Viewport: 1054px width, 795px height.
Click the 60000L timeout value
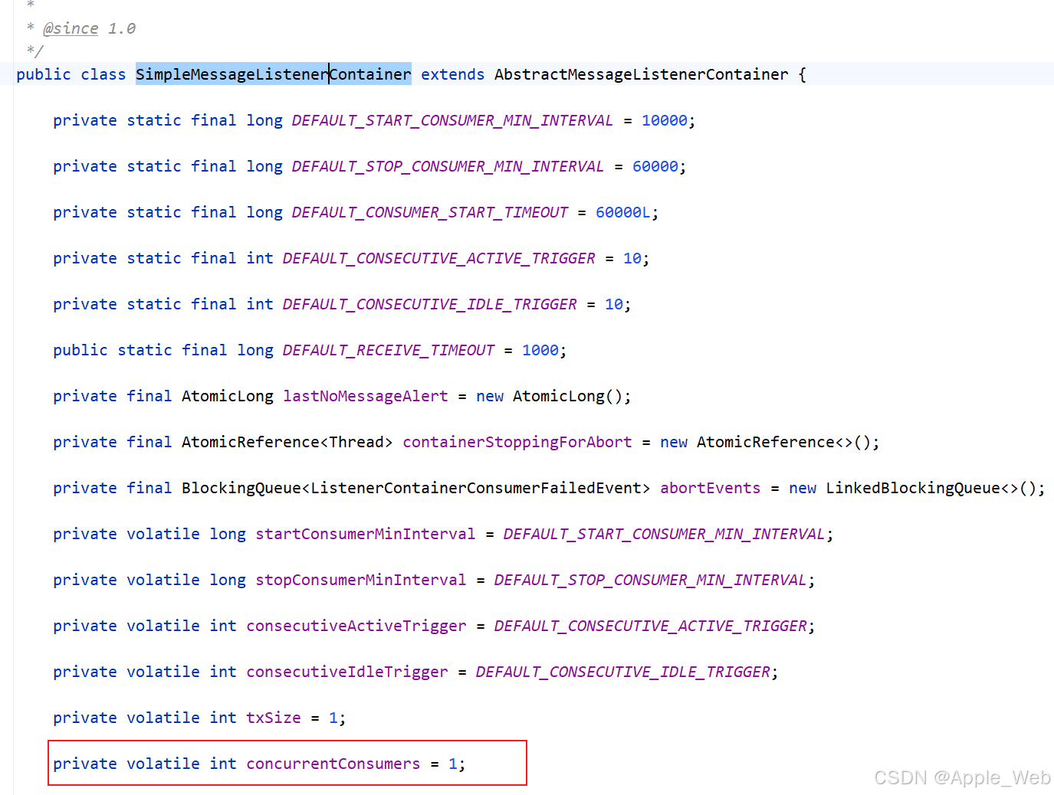[x=623, y=212]
